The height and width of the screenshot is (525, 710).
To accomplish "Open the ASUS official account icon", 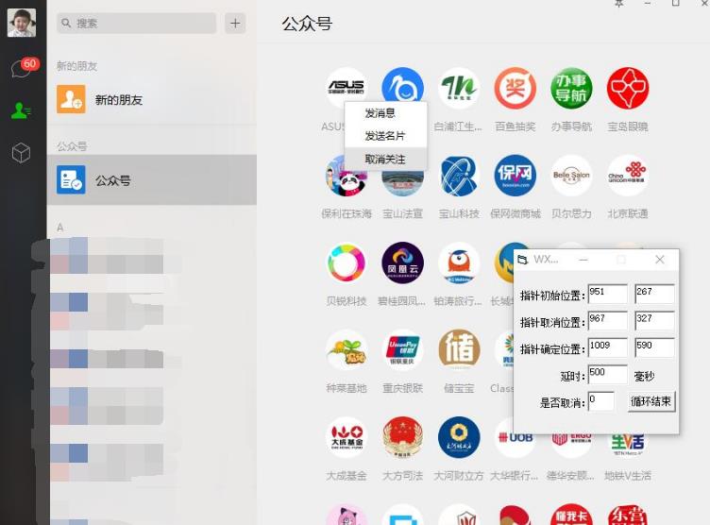I will click(x=347, y=87).
